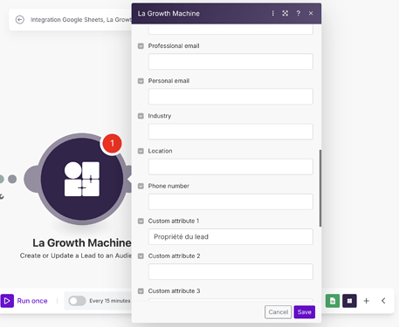Open the three-dot menu in the dialog header
The width and height of the screenshot is (399, 327).
click(272, 13)
